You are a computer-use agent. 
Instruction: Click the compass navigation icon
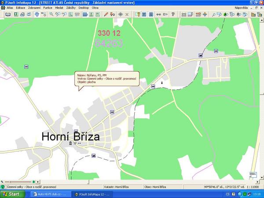click(205, 15)
